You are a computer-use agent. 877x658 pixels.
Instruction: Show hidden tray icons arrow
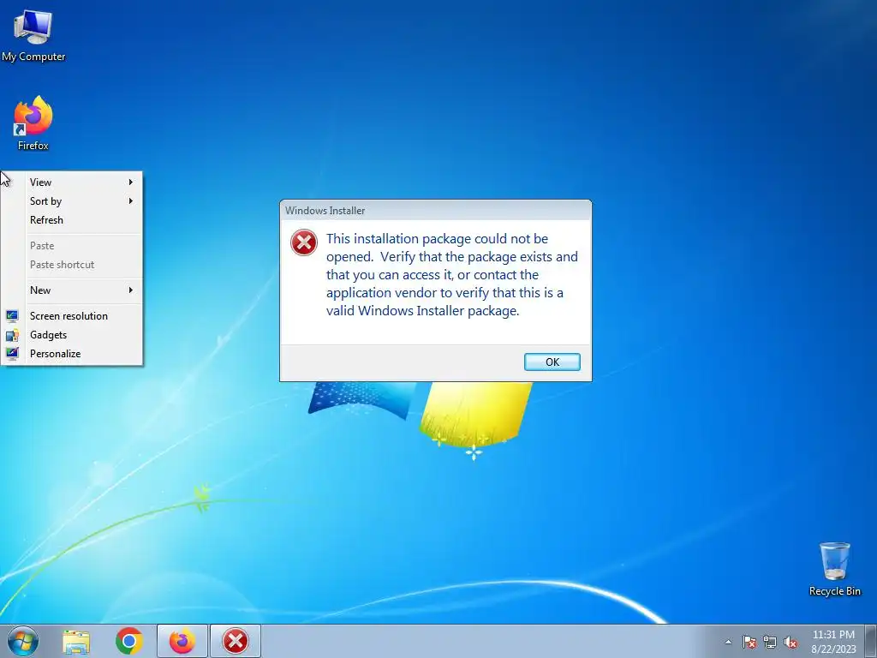728,642
